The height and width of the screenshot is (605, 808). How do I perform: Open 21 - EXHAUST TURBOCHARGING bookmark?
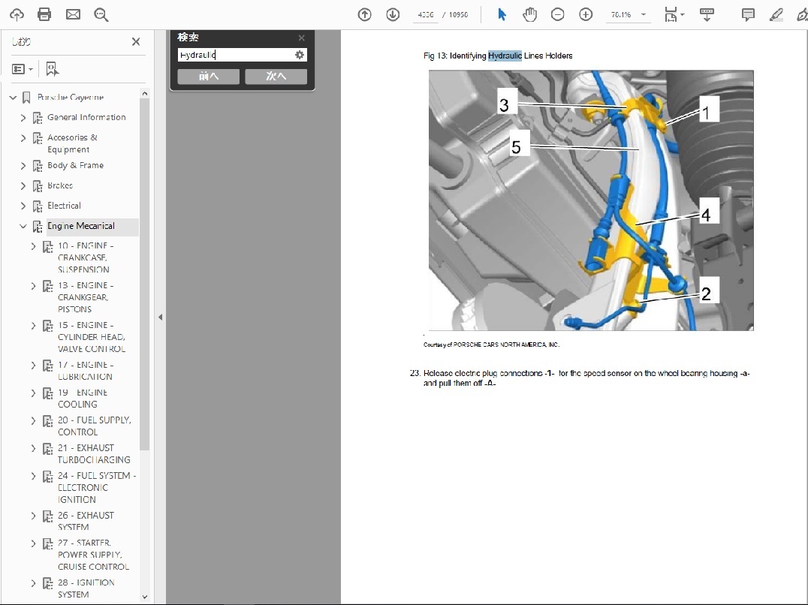tap(94, 453)
